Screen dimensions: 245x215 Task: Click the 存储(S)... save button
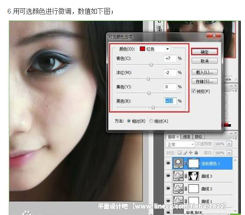tap(205, 81)
